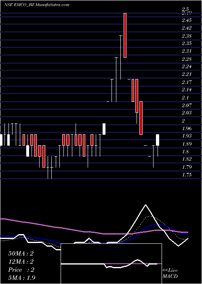Click the 2.42 price axis label
This screenshot has height=284, width=202.
pyautogui.click(x=187, y=28)
